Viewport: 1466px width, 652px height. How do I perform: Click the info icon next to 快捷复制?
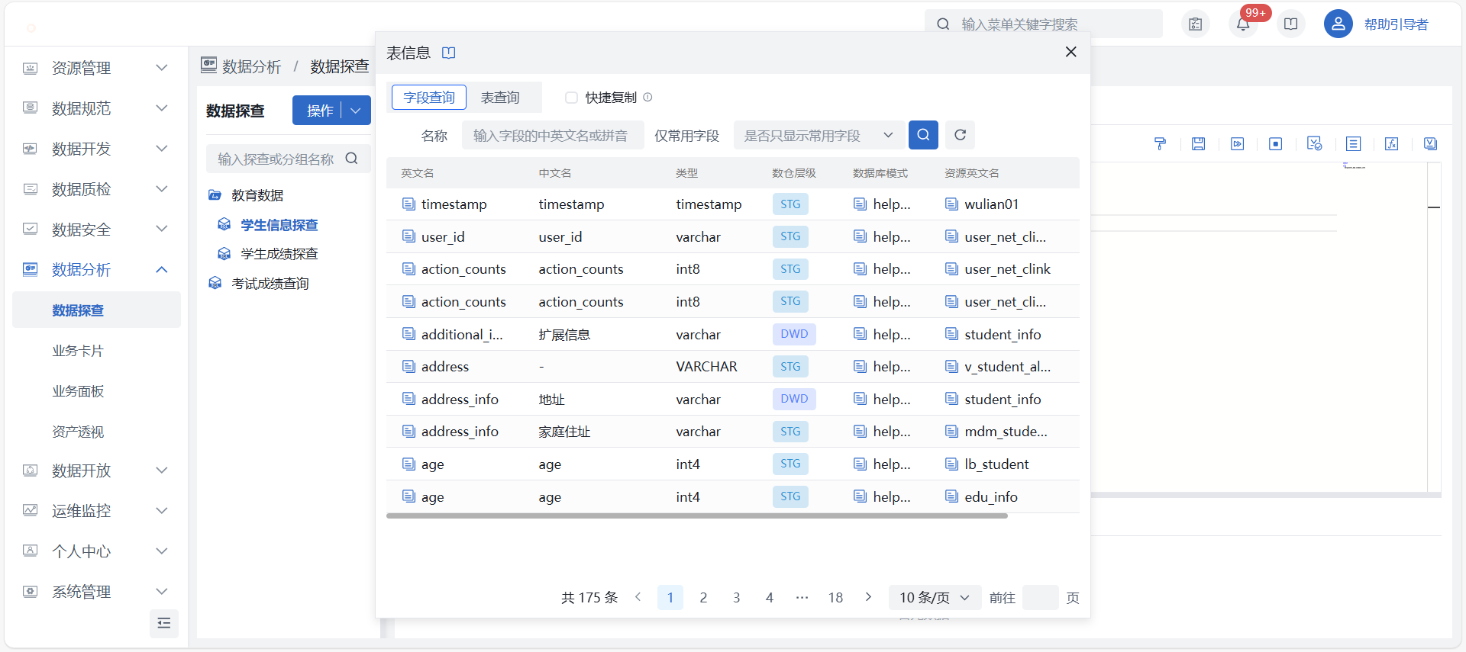[x=647, y=97]
